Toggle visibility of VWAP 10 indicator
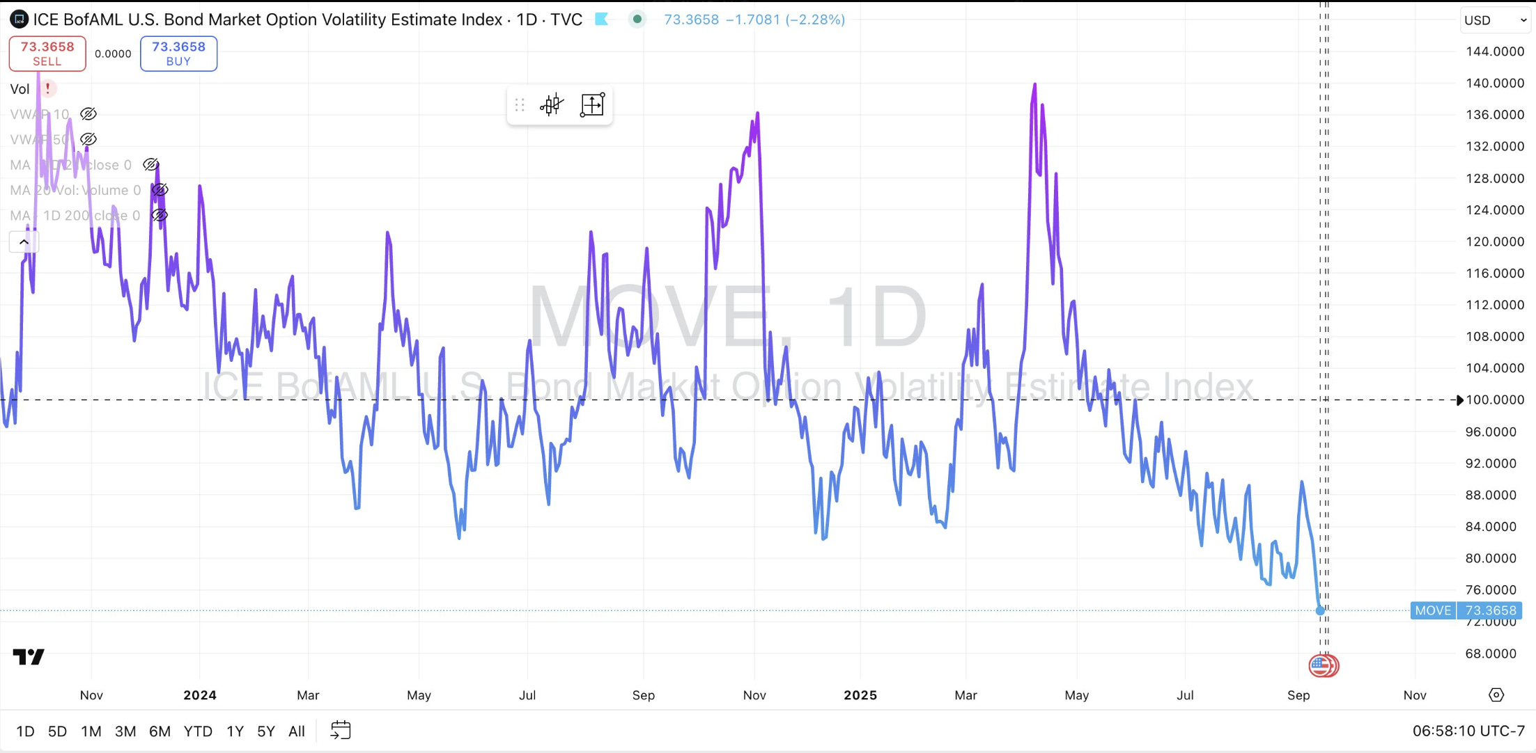1536x753 pixels. [x=88, y=114]
